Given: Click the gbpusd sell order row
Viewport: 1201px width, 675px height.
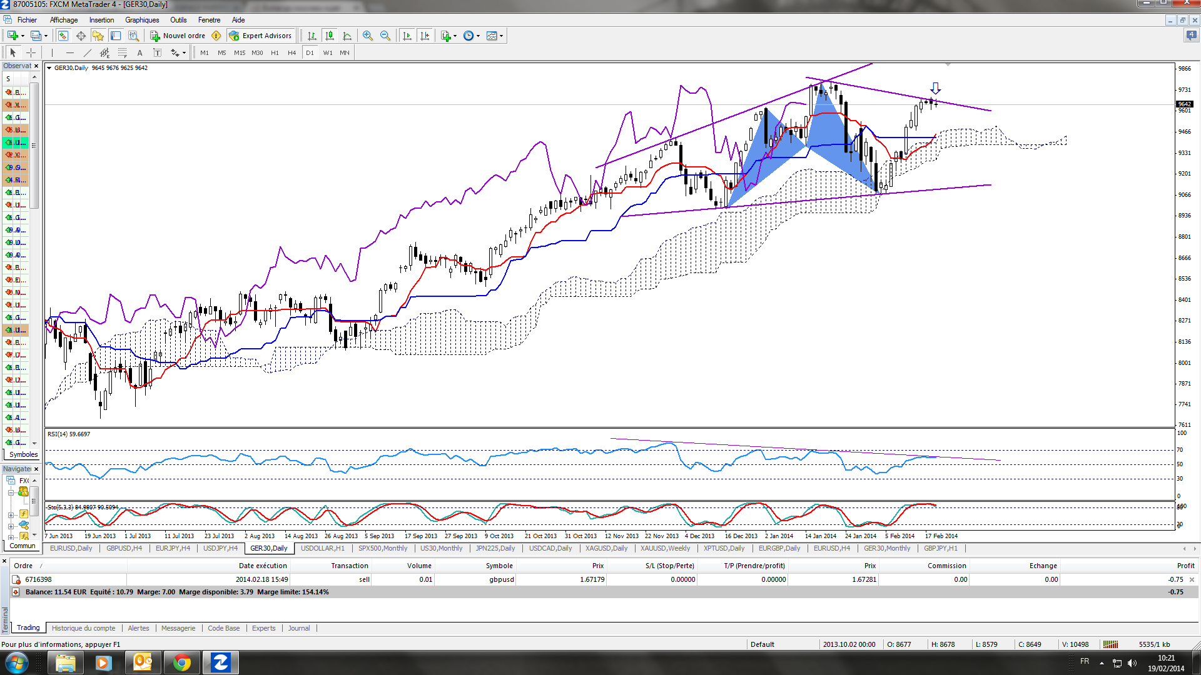Looking at the screenshot, I should point(500,579).
